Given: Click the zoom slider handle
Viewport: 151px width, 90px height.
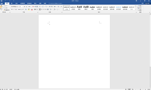Looking at the screenshot, I should pyautogui.click(x=140, y=89).
